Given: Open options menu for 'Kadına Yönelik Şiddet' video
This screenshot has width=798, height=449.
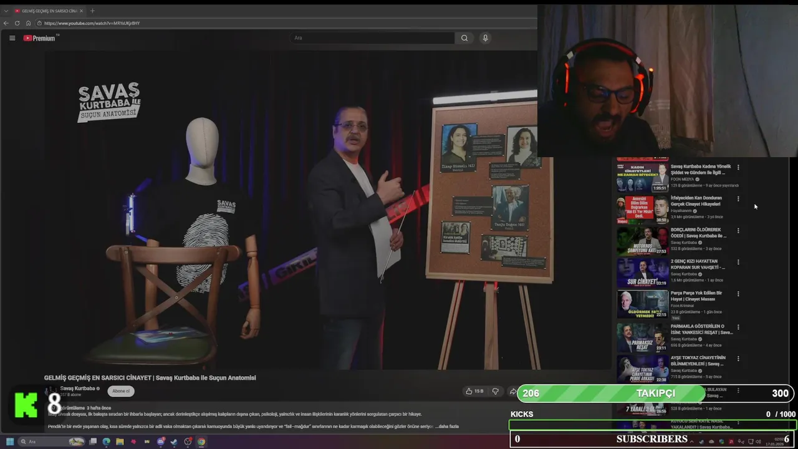Looking at the screenshot, I should [x=738, y=167].
